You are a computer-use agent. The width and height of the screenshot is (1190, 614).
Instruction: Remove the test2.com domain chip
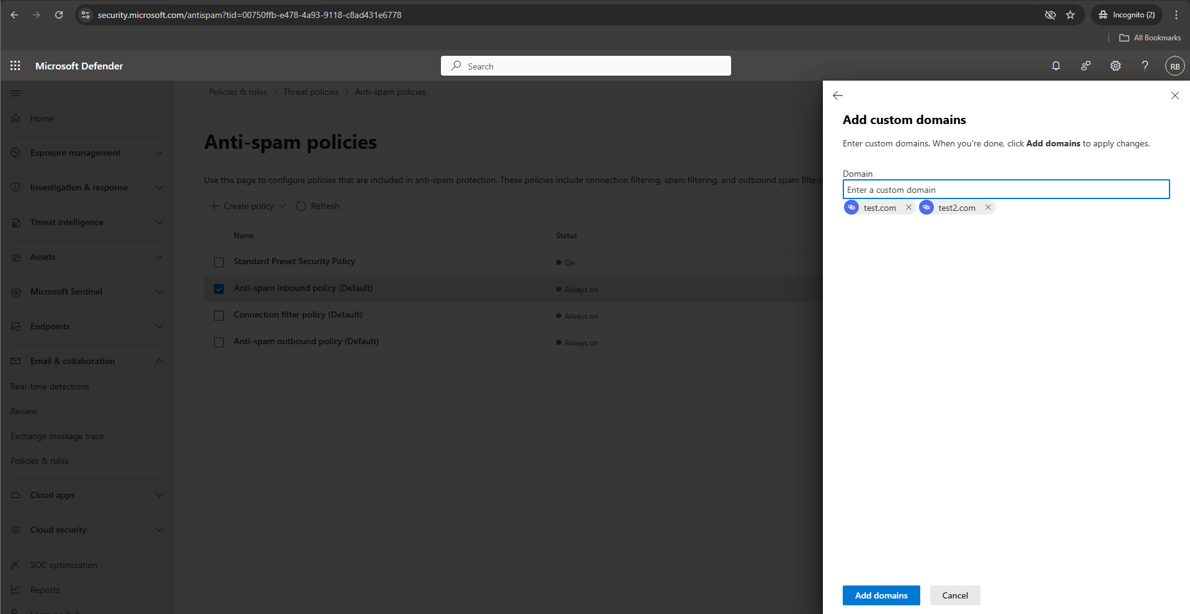988,208
